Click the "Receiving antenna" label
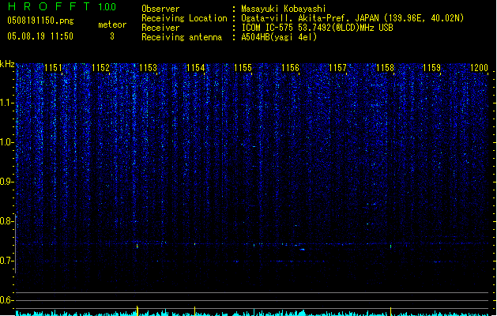Screen dimensions: 497x316 point(182,37)
